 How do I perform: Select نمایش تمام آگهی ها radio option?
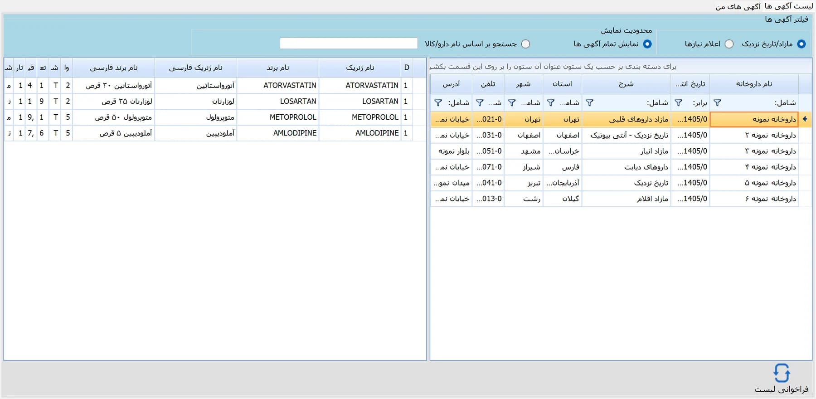(647, 44)
